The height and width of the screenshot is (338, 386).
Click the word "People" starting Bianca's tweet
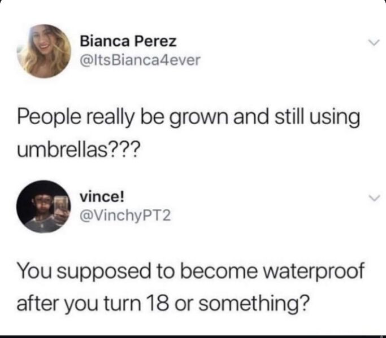[49, 118]
